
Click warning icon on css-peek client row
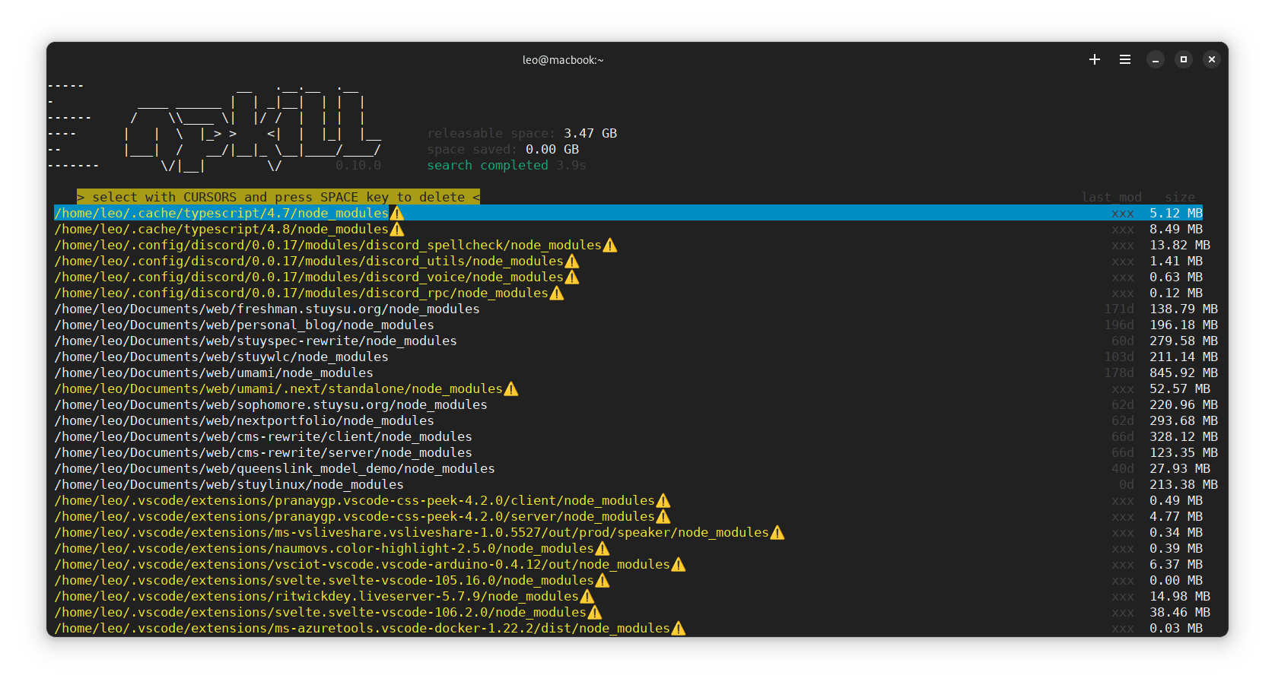click(x=663, y=501)
